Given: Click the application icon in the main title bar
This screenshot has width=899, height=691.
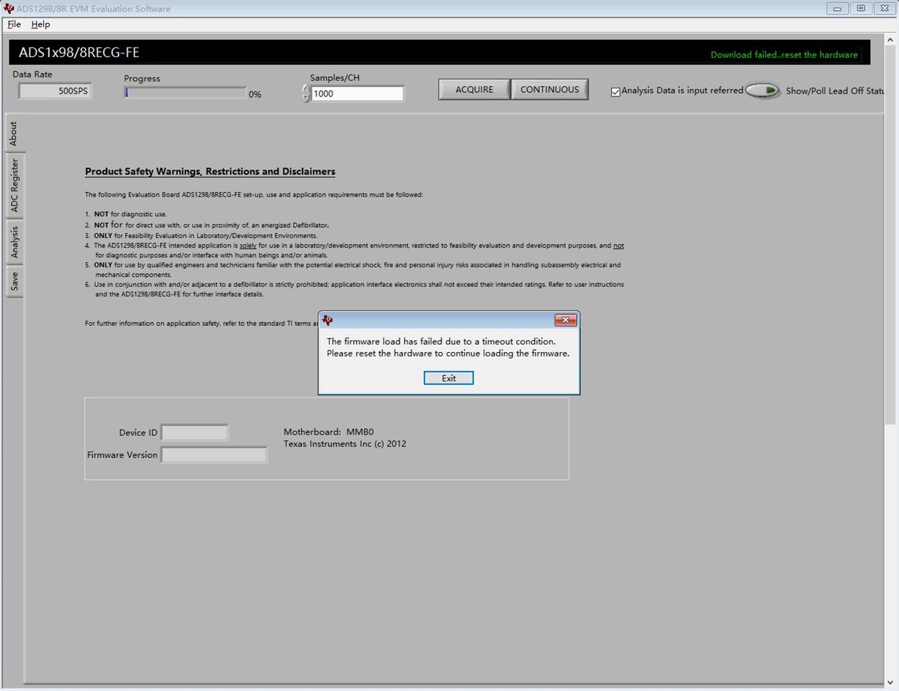Looking at the screenshot, I should point(9,9).
